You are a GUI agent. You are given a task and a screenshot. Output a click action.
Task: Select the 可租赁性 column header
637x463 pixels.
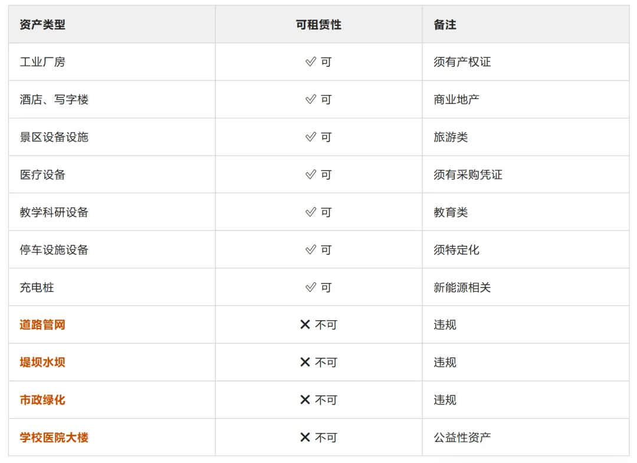pyautogui.click(x=319, y=24)
